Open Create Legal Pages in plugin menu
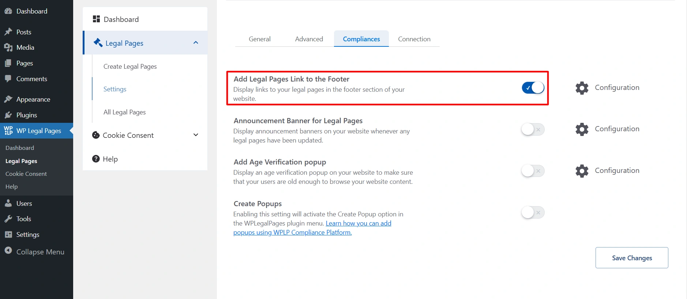Screen dimensions: 687x299 click(x=130, y=67)
